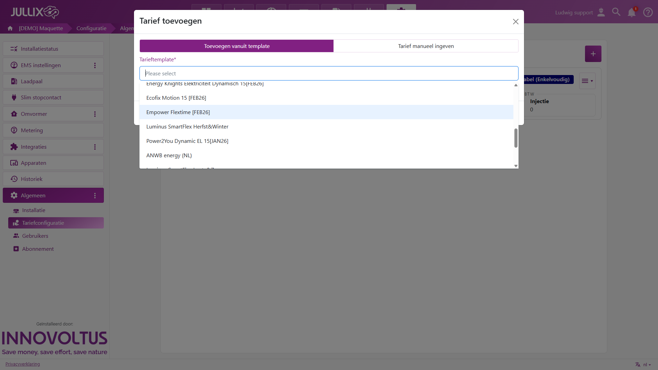Image resolution: width=658 pixels, height=370 pixels.
Task: Click the help question mark icon
Action: pos(647,12)
